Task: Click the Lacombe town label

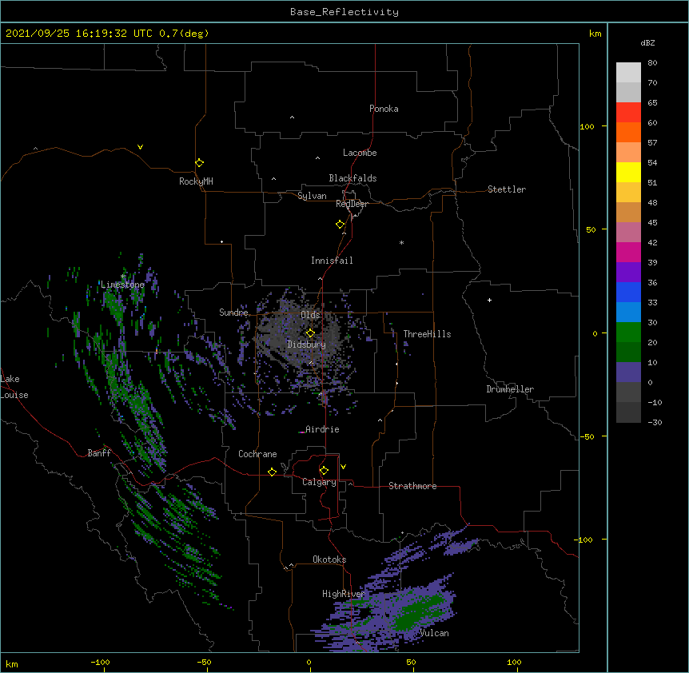Action: [x=360, y=153]
